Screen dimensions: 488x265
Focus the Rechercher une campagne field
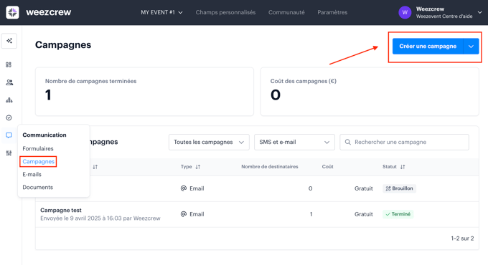(404, 142)
